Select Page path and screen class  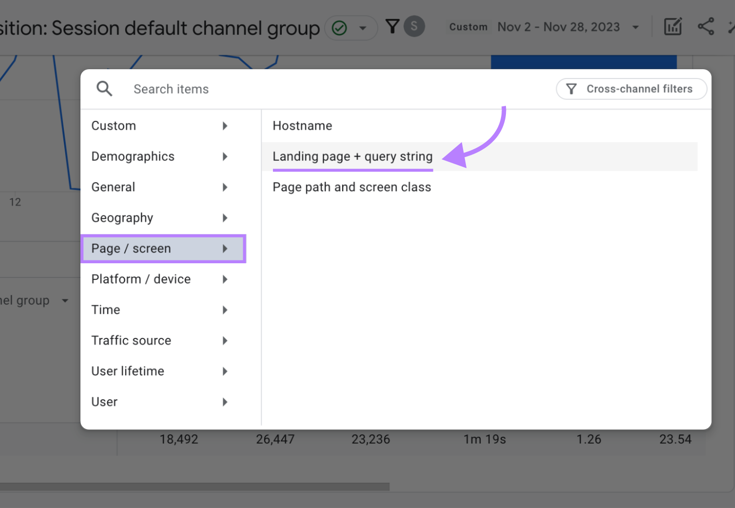(x=352, y=187)
